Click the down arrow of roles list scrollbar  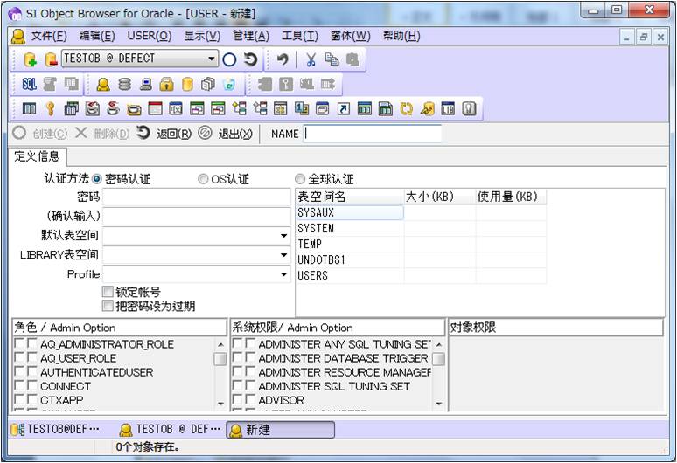coord(220,404)
